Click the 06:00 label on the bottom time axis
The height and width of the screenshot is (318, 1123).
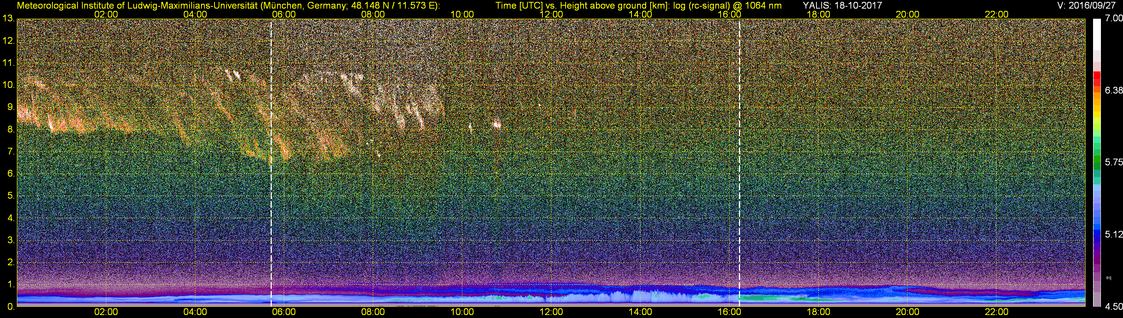pyautogui.click(x=284, y=312)
